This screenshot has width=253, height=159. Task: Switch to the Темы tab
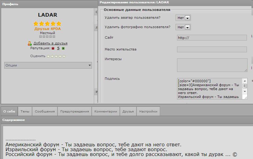click(x=25, y=111)
